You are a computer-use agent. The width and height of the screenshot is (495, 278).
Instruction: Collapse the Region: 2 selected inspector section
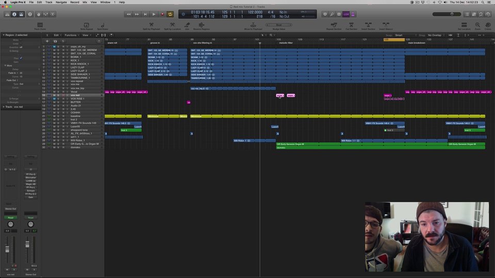(4, 35)
